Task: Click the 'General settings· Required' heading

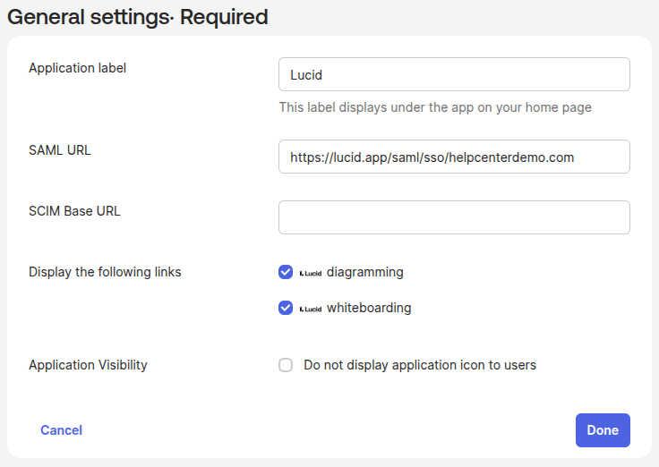Action: pyautogui.click(x=137, y=17)
